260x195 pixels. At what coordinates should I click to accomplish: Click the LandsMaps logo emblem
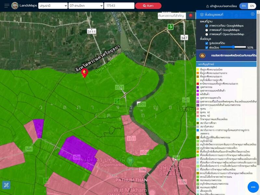coord(15,6)
